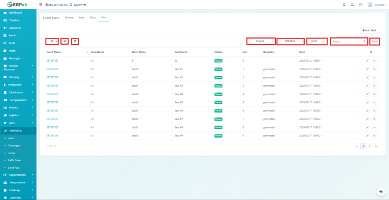The height and width of the screenshot is (200, 389).
Task: Click the refresh table icon button
Action: pyautogui.click(x=75, y=41)
